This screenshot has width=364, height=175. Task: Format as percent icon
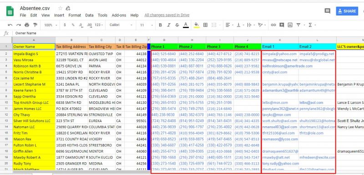click(x=73, y=25)
